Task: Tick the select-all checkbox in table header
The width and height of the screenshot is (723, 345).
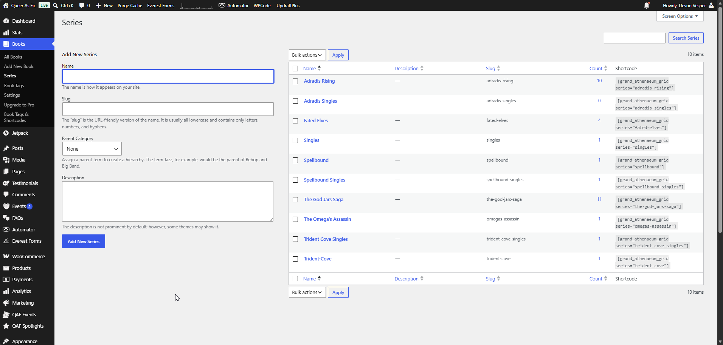Action: pos(295,68)
